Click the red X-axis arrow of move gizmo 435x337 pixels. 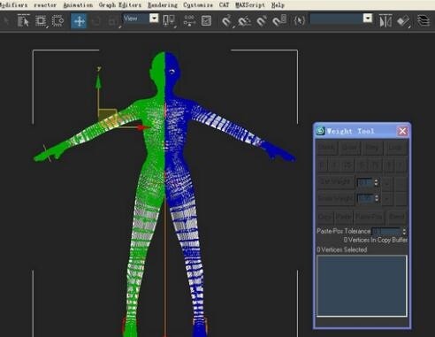click(x=142, y=127)
